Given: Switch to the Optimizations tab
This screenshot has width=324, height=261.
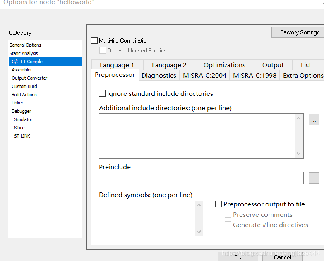Looking at the screenshot, I should pos(224,65).
